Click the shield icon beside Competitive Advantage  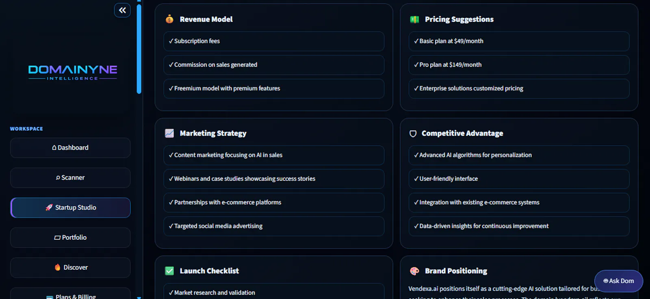coord(413,133)
